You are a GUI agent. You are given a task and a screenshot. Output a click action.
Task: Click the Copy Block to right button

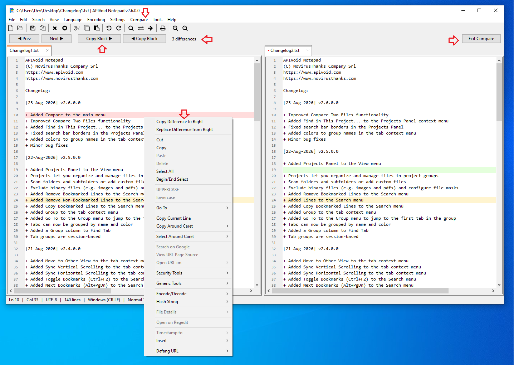(x=99, y=39)
